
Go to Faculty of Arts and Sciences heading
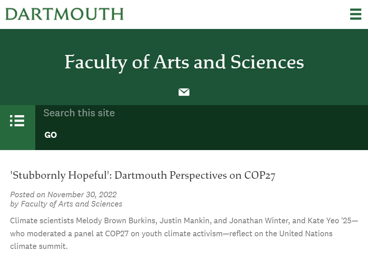click(x=184, y=62)
